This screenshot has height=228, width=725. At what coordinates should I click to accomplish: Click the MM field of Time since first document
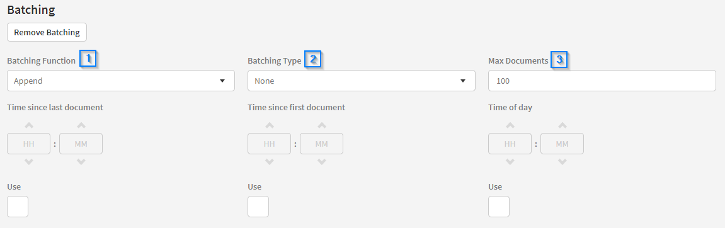tap(322, 144)
